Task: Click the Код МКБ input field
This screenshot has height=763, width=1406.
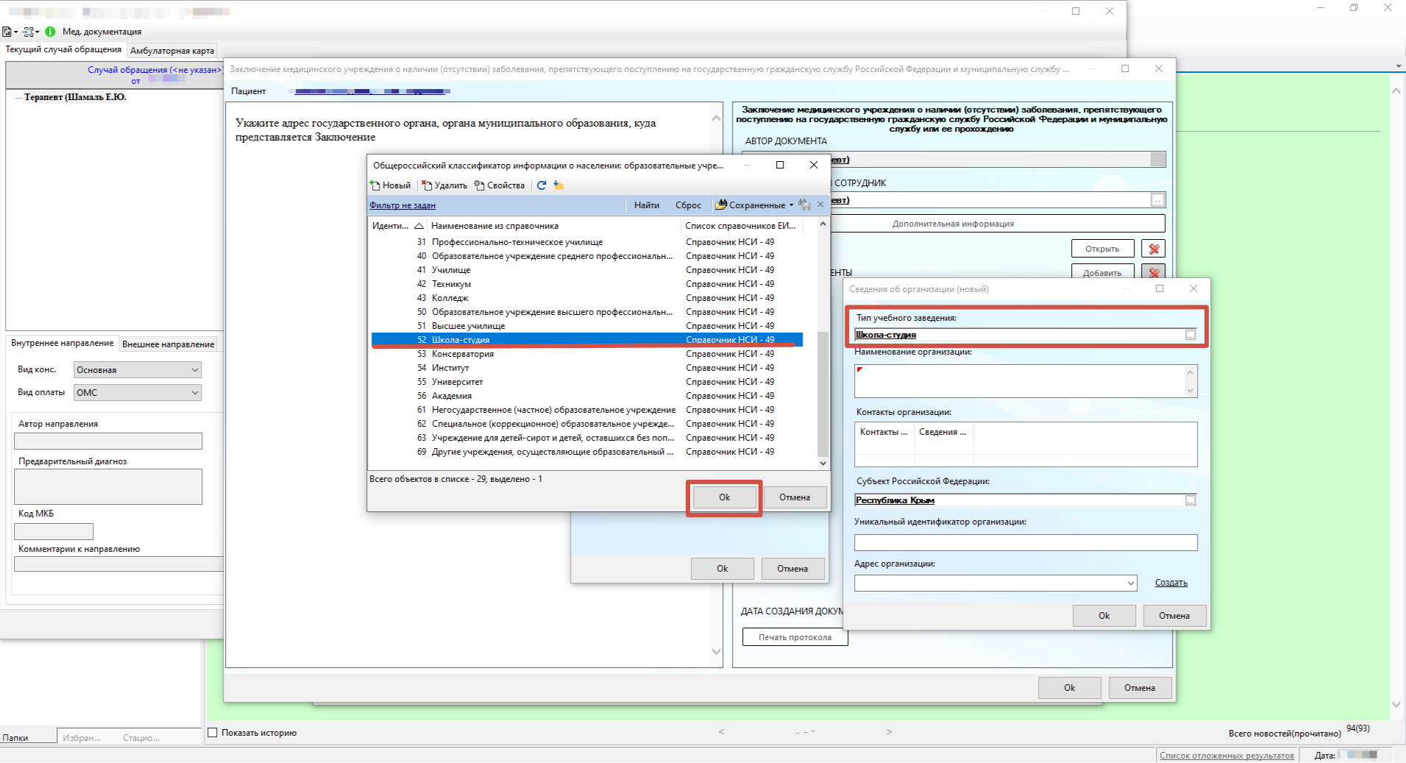Action: click(54, 531)
